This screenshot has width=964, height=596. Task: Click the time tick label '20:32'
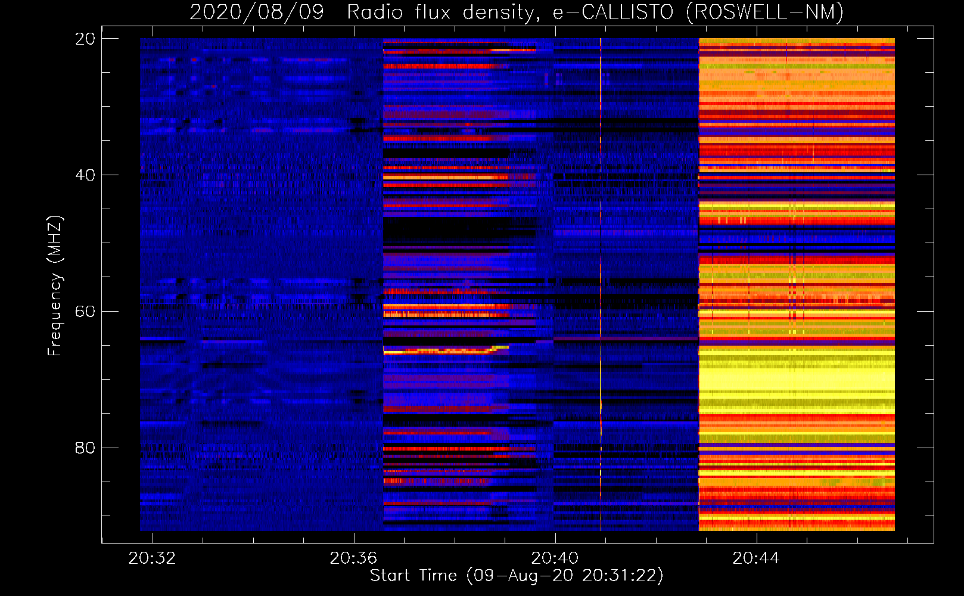[152, 558]
